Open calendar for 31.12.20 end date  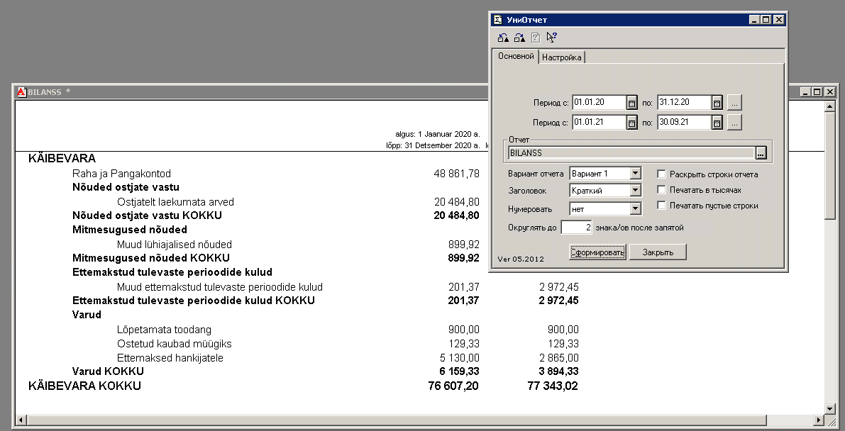pyautogui.click(x=717, y=102)
